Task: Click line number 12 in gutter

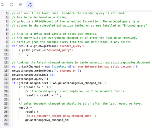Action: [x=6, y=58]
